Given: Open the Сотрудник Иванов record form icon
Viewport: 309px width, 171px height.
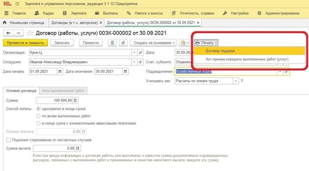Looking at the screenshot, I should 140,62.
